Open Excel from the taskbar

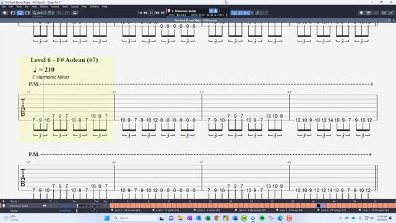pyautogui.click(x=208, y=218)
